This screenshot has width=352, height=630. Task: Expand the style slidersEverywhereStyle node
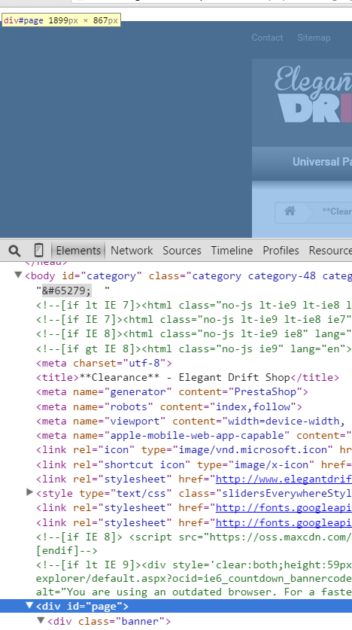point(29,492)
